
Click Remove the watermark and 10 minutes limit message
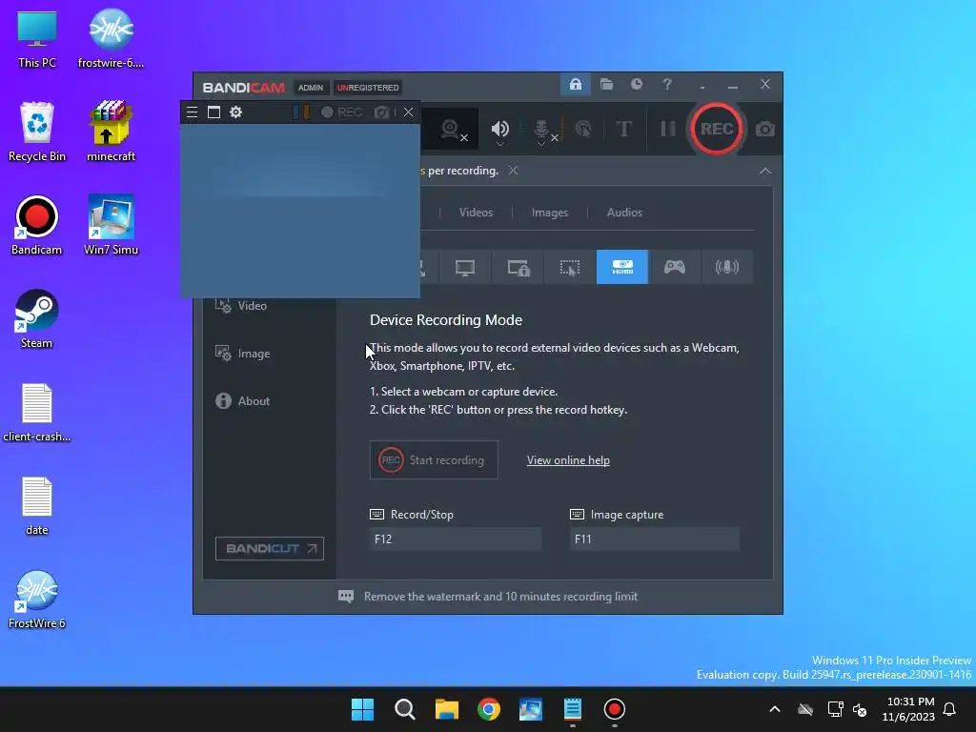[500, 597]
